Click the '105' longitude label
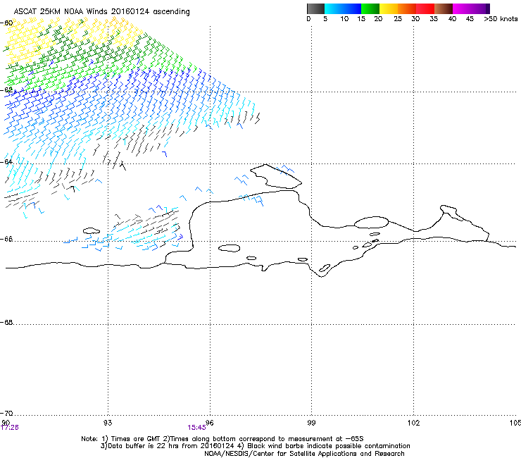 tap(515, 423)
